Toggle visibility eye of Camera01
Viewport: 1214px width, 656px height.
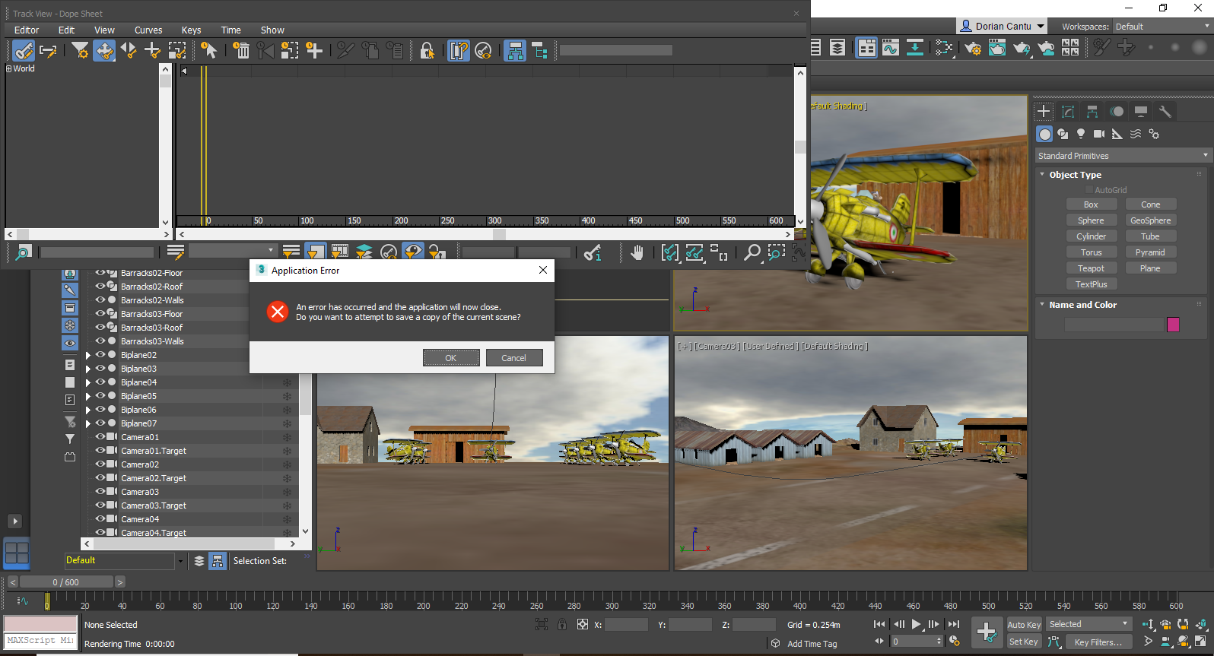pos(100,437)
